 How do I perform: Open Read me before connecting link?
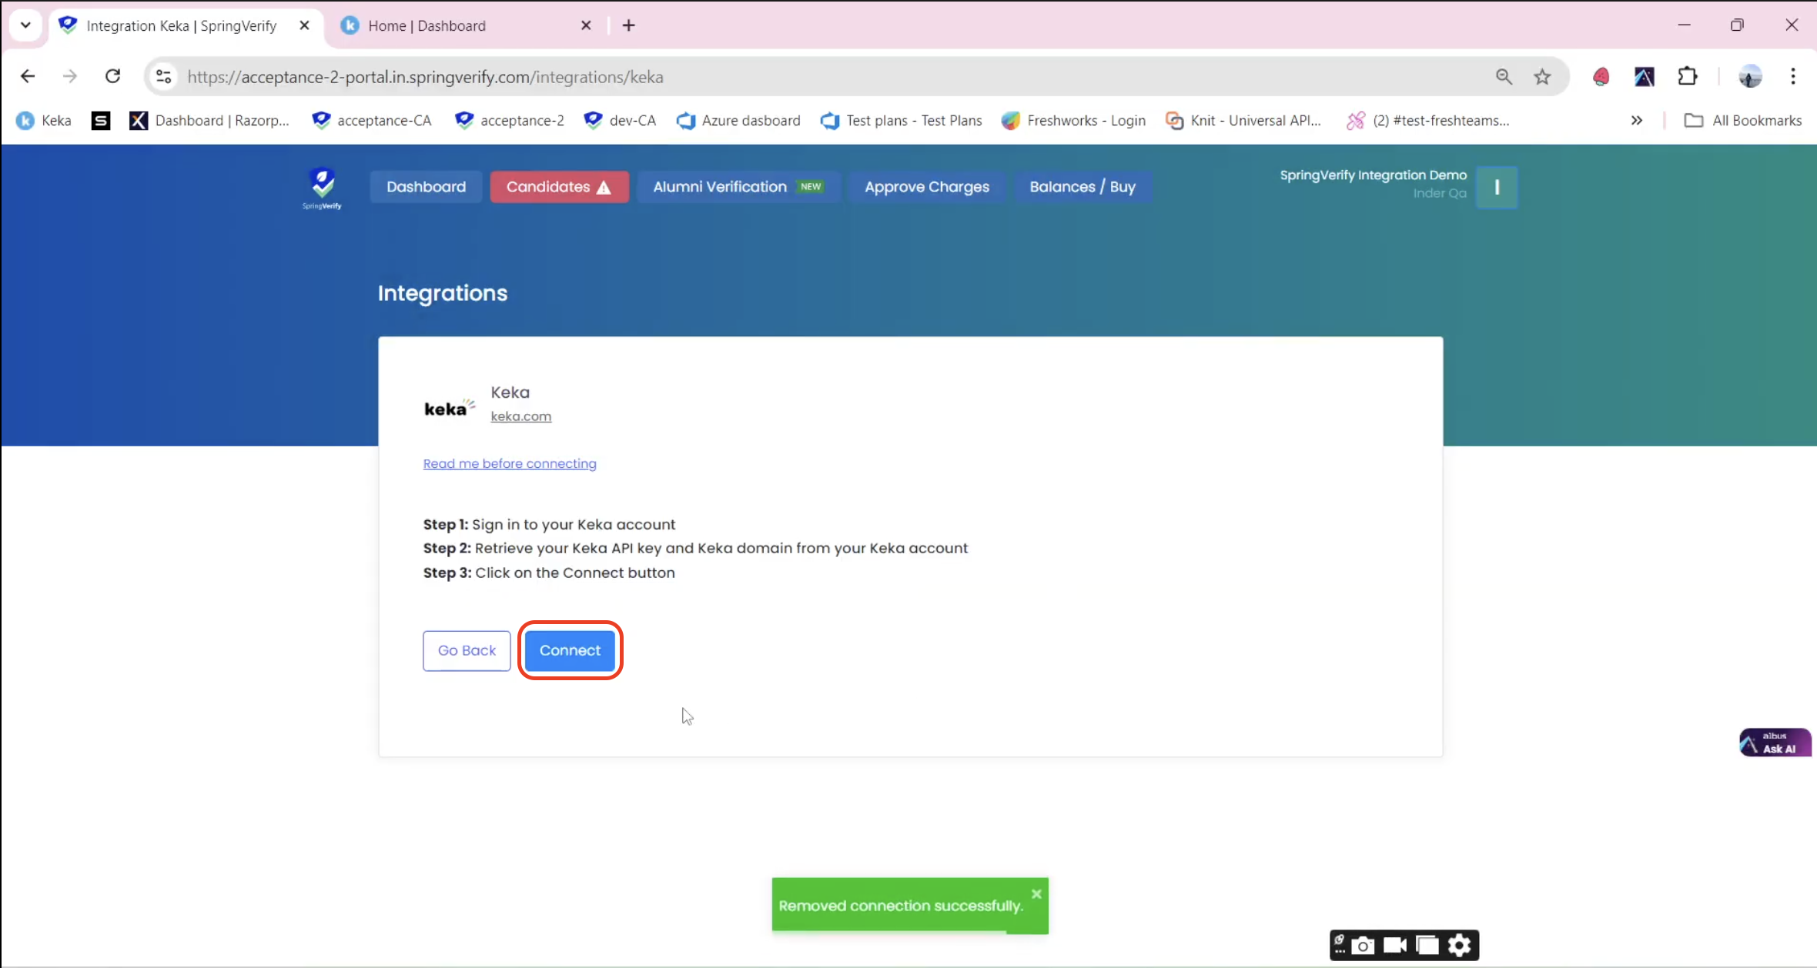click(509, 463)
